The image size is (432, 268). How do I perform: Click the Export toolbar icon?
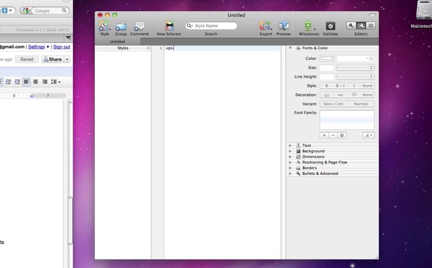tap(265, 26)
